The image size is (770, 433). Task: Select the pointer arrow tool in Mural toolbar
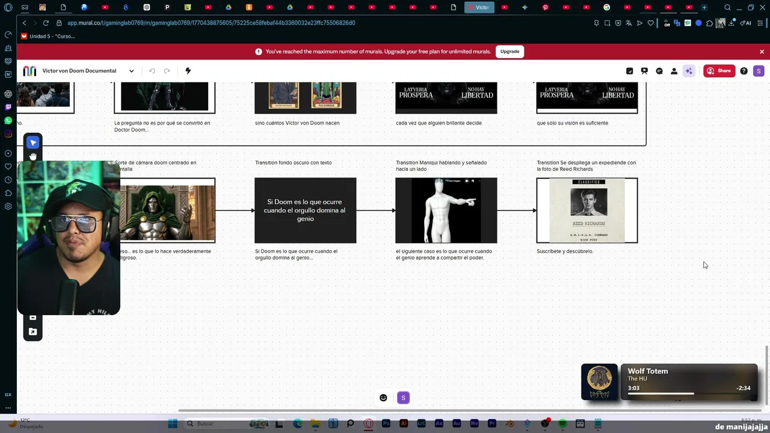pyautogui.click(x=33, y=143)
